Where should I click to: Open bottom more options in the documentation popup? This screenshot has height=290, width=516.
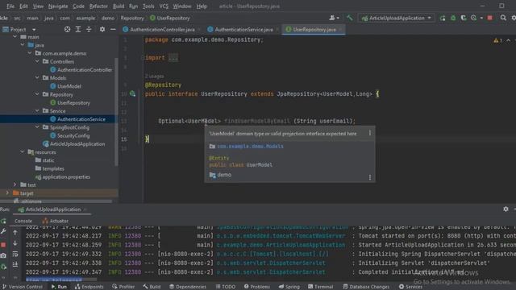pyautogui.click(x=370, y=177)
